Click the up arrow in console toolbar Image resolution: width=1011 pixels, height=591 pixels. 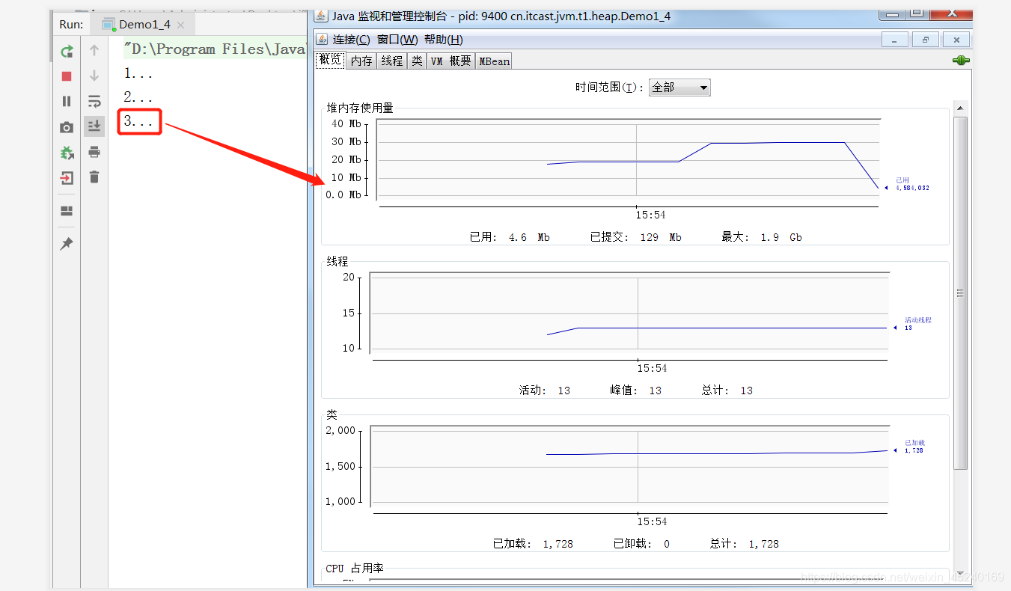click(x=94, y=51)
